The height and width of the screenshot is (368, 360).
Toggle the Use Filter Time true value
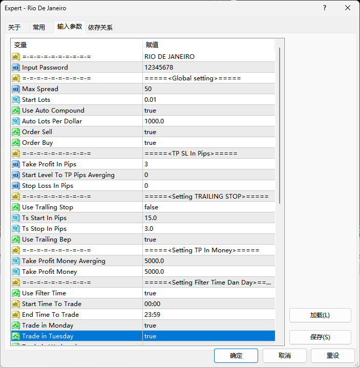pyautogui.click(x=208, y=293)
